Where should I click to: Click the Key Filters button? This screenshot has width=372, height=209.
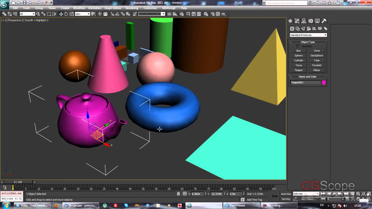308,199
